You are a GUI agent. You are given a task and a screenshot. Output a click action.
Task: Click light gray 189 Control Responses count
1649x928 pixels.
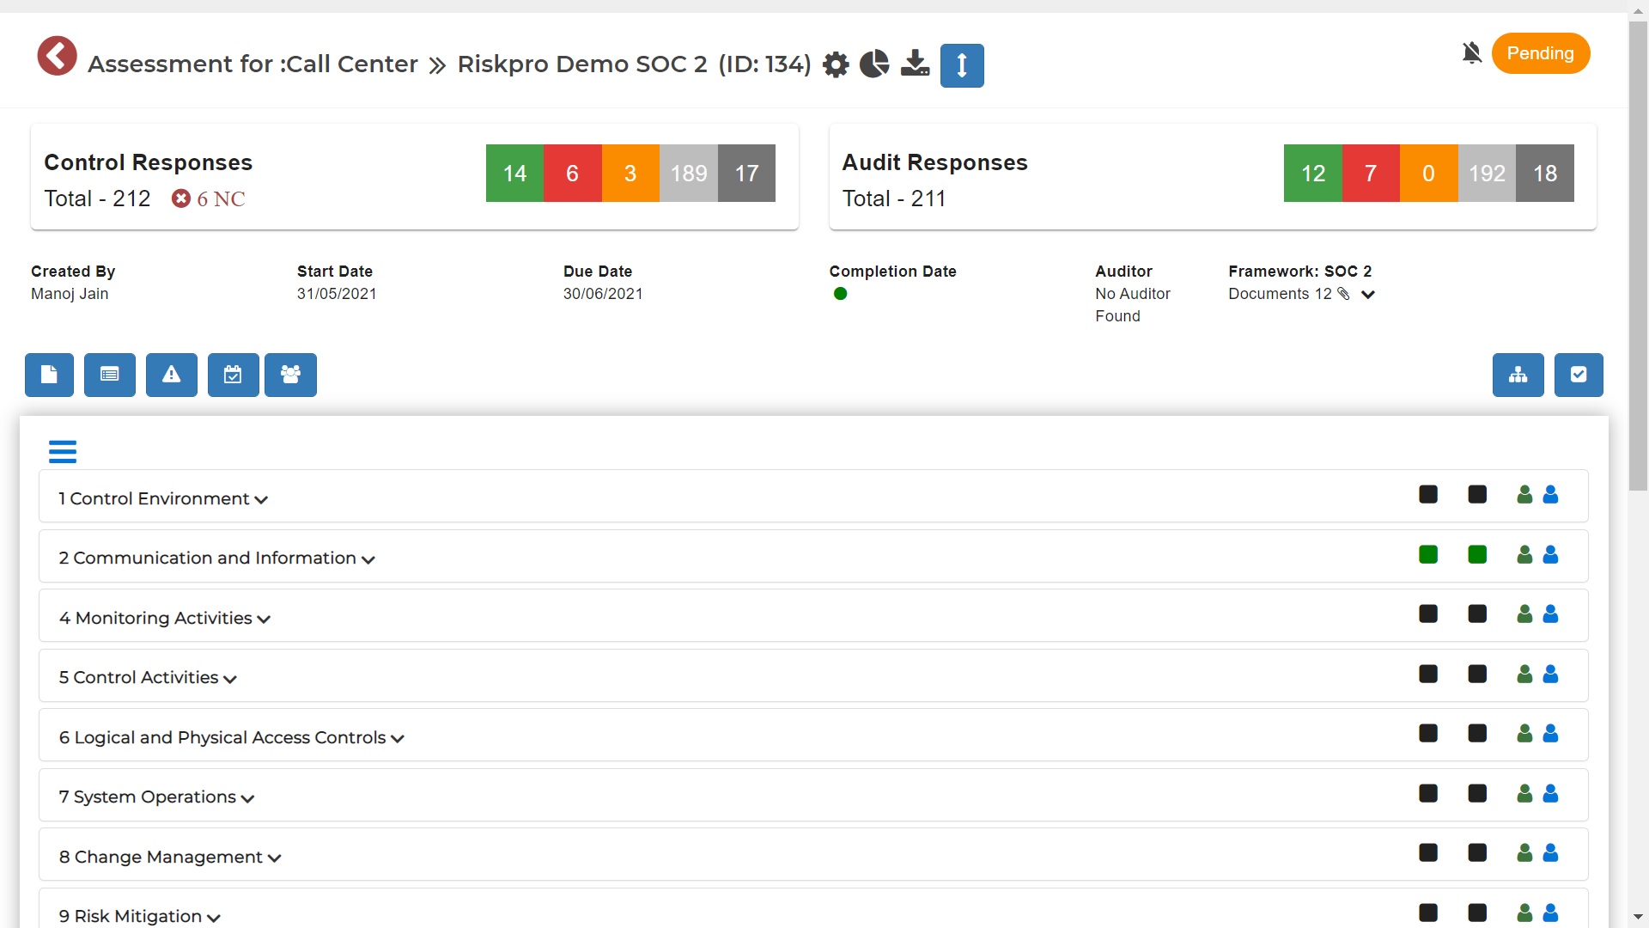point(689,174)
